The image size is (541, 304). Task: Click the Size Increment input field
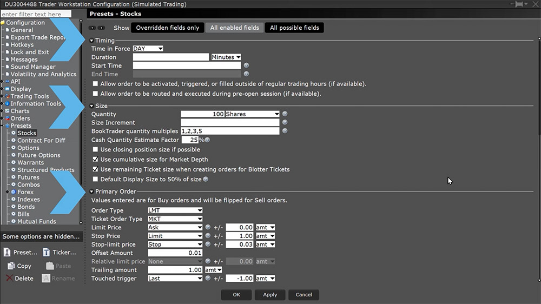tap(230, 122)
